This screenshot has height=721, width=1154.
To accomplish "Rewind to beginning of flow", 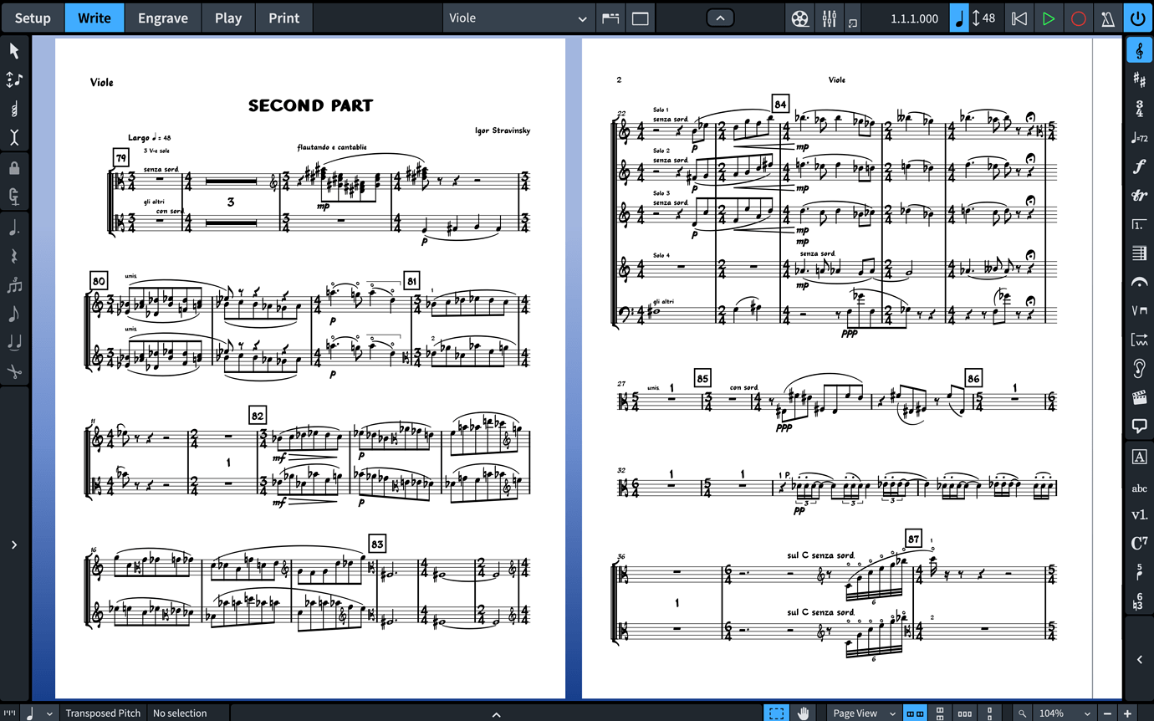I will pos(1019,18).
